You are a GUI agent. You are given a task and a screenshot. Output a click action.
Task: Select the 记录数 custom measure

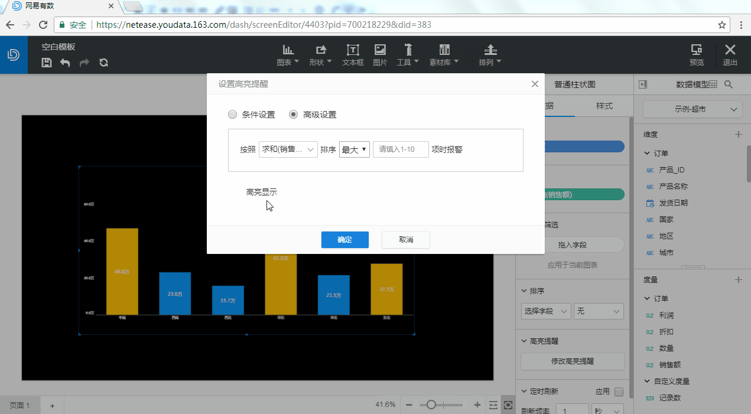pyautogui.click(x=670, y=398)
